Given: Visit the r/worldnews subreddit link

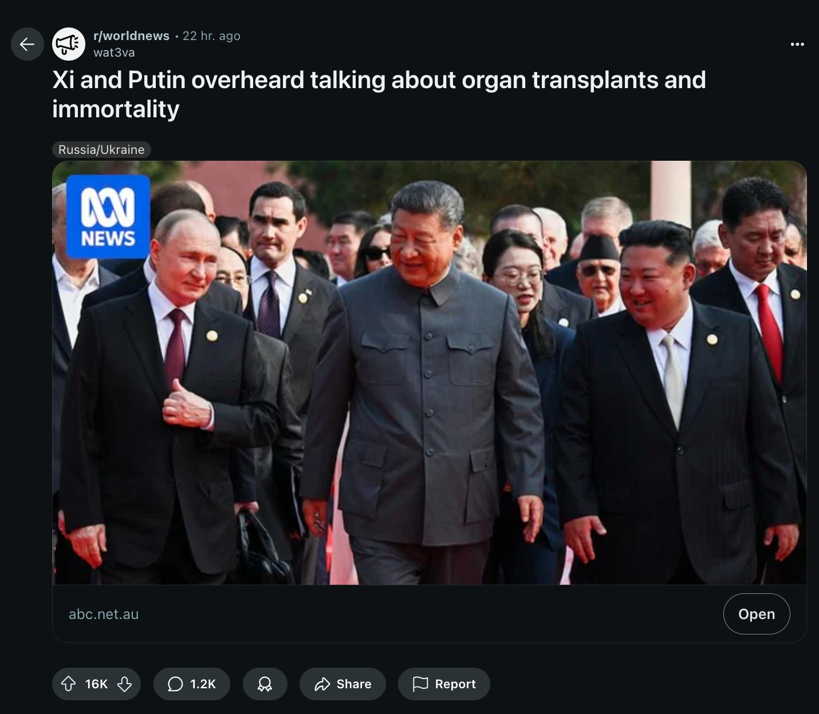Looking at the screenshot, I should click(131, 35).
